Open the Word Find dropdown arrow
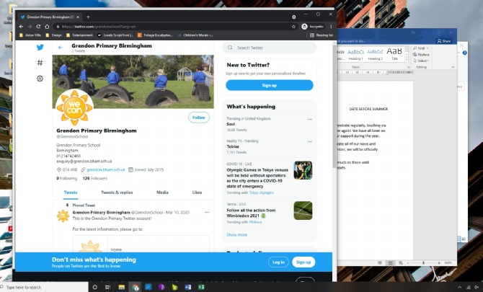Image resolution: width=483 pixels, height=292 pixels. (427, 48)
